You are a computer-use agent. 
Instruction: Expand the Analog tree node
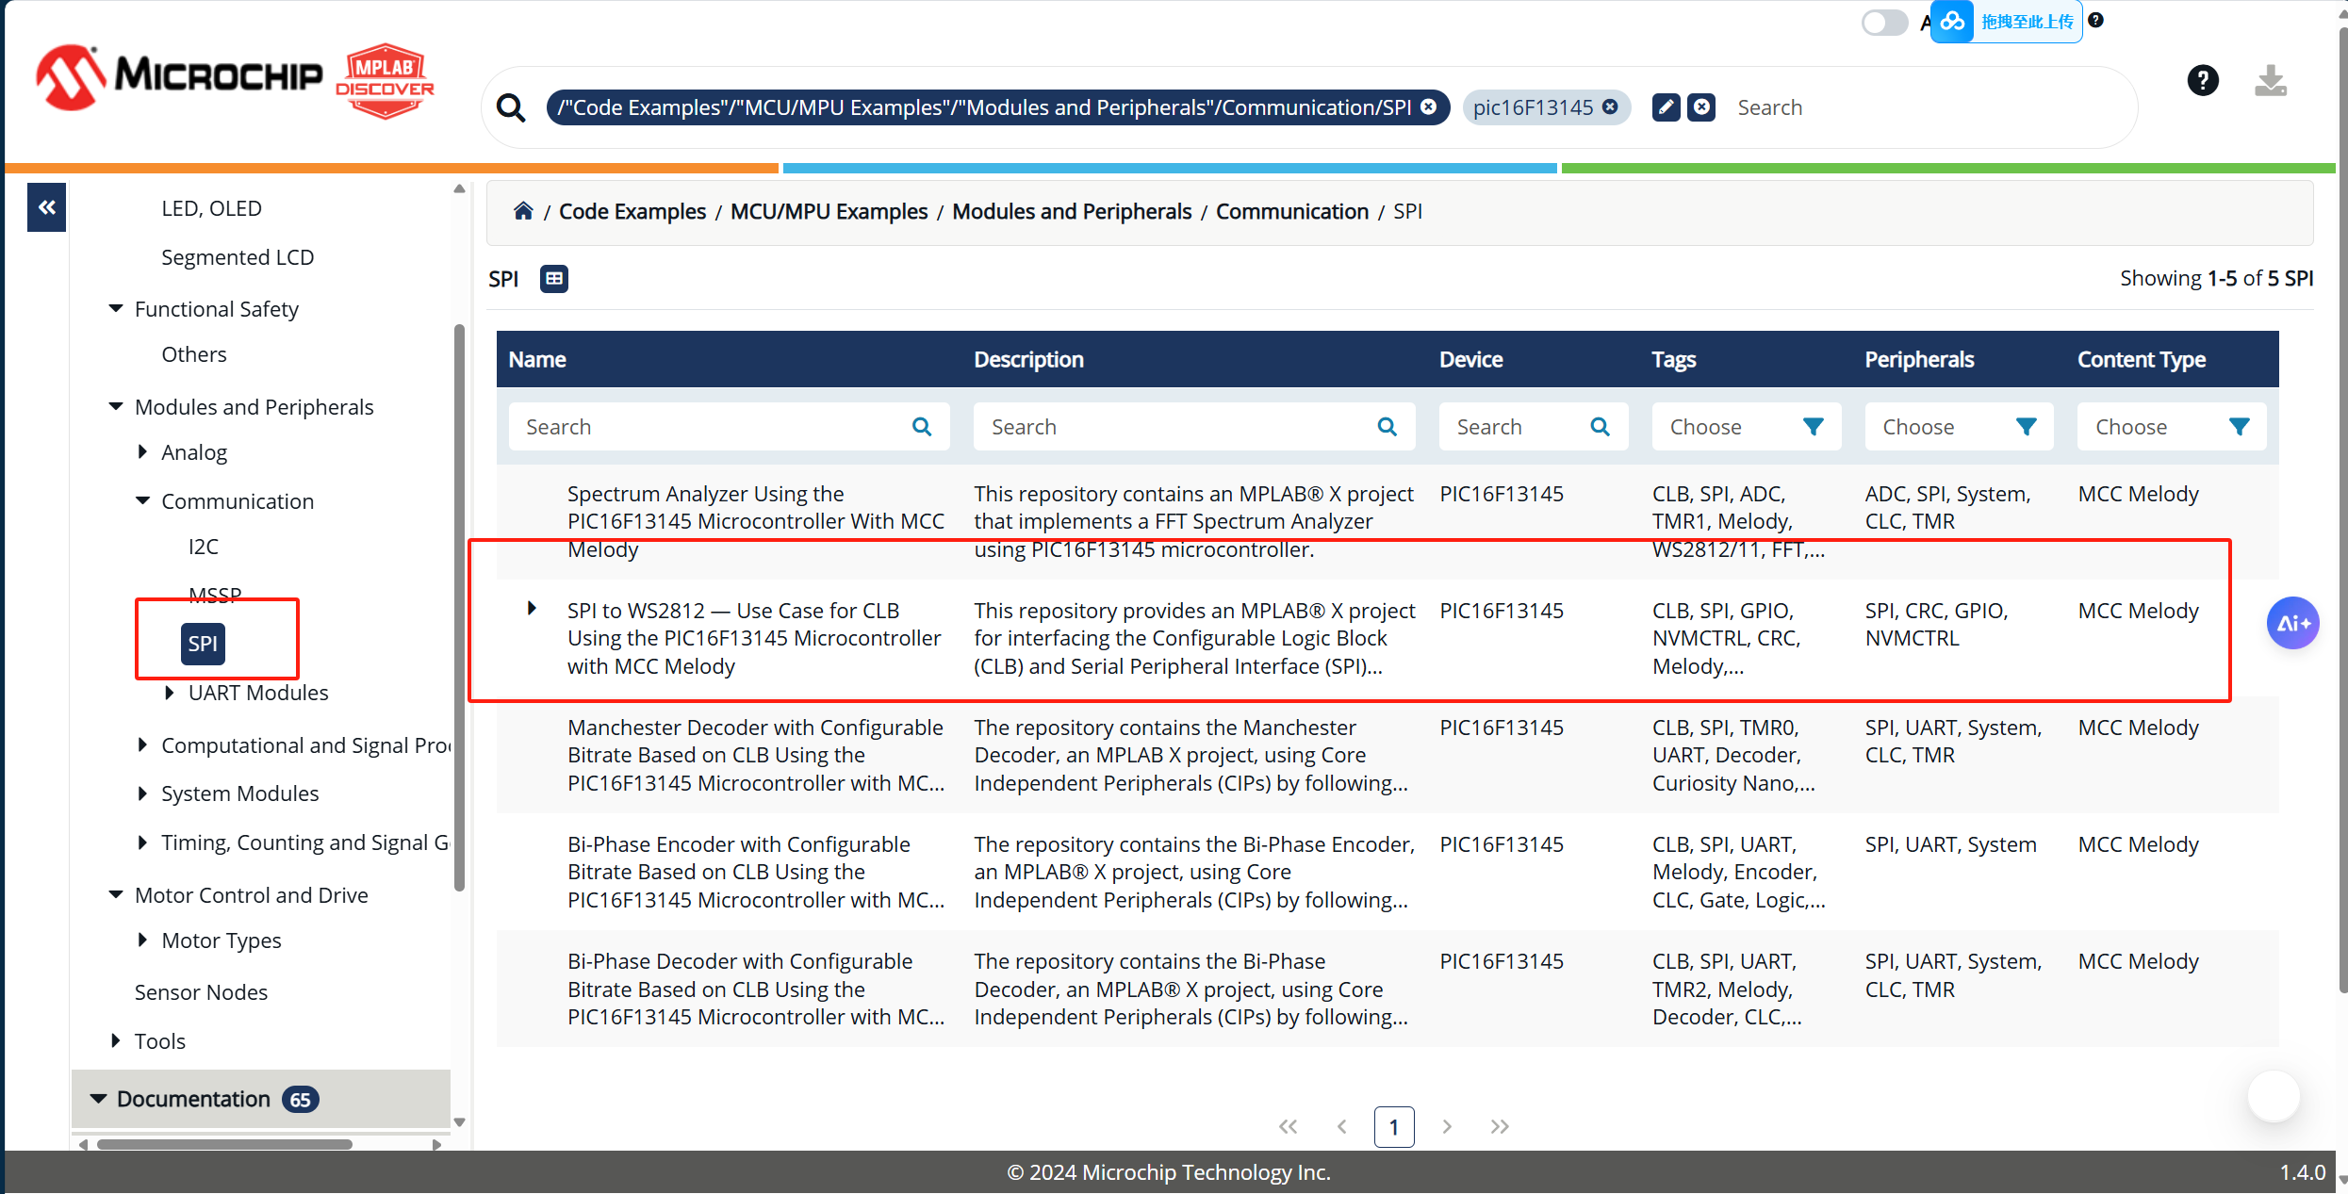142,452
